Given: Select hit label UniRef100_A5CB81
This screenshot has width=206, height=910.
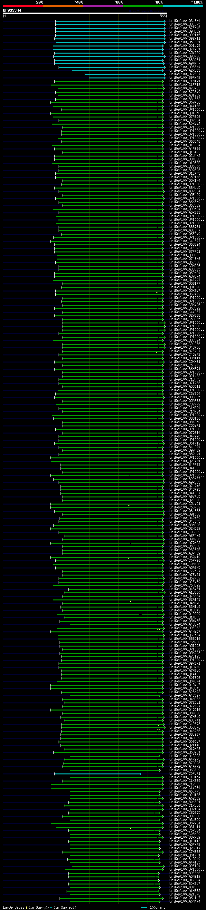Looking at the screenshot, I should pos(185,42).
